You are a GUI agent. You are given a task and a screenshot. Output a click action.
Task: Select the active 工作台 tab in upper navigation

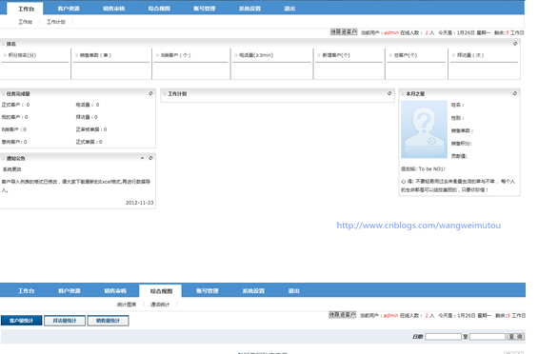[26, 9]
